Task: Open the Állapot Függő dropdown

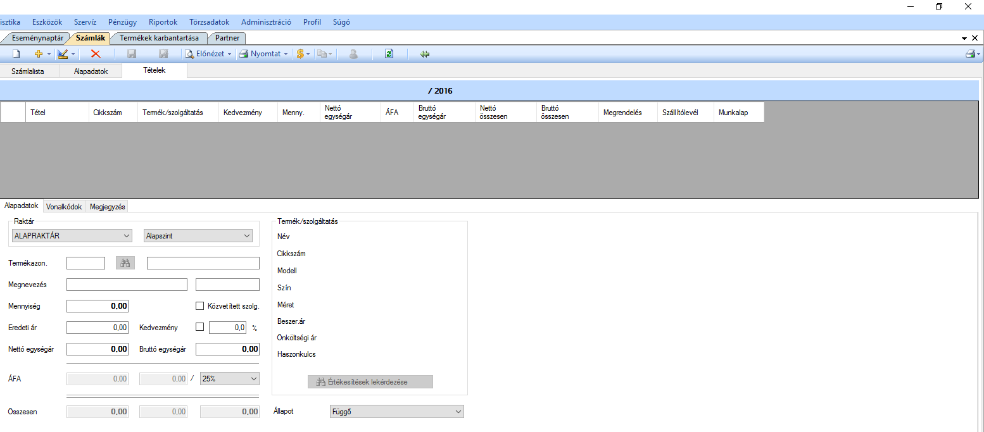Action: tap(397, 412)
